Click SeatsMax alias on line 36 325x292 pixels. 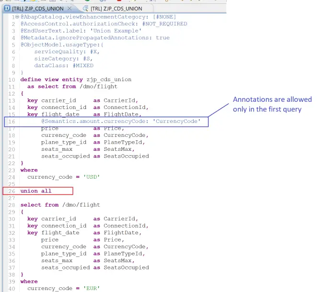(x=119, y=261)
